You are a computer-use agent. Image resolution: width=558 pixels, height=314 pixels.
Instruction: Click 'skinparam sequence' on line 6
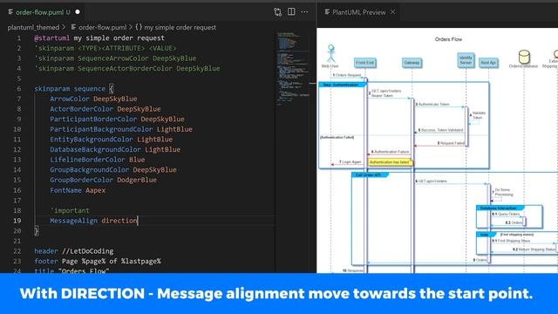click(x=70, y=88)
